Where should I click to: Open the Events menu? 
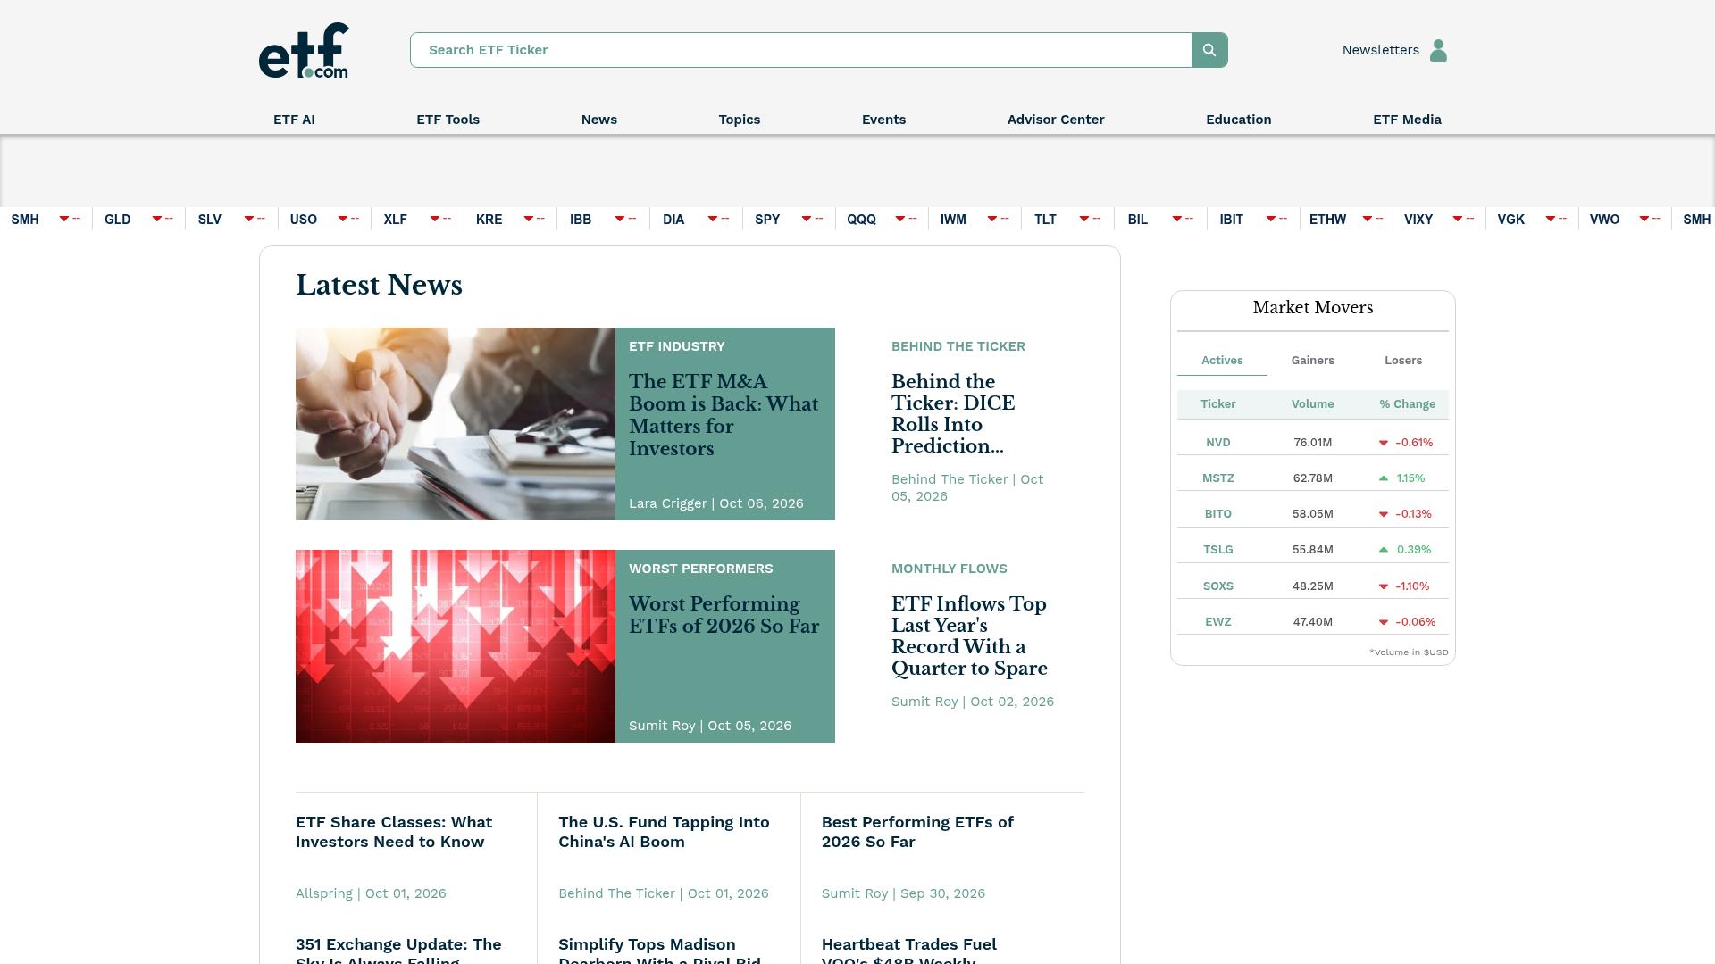883,120
